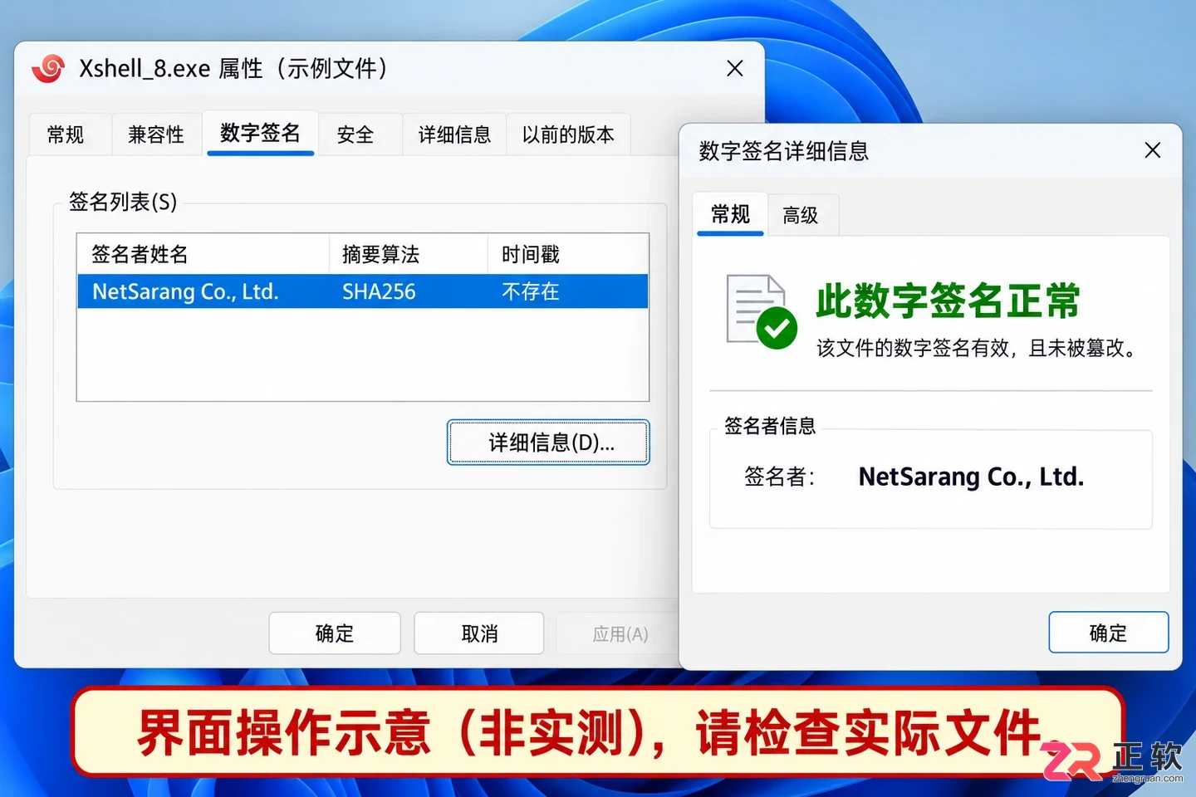The width and height of the screenshot is (1196, 797).
Task: Click the 不存在 timestamp cell
Action: 531,291
